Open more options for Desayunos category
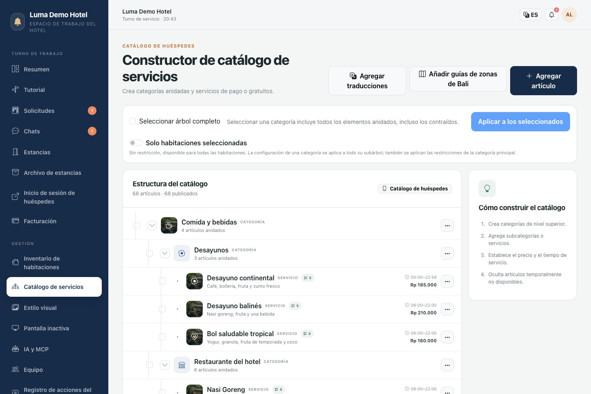Screen dimensions: 591x394 (447, 254)
